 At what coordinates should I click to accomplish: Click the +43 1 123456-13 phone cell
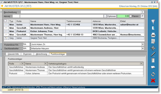tap(78, 35)
